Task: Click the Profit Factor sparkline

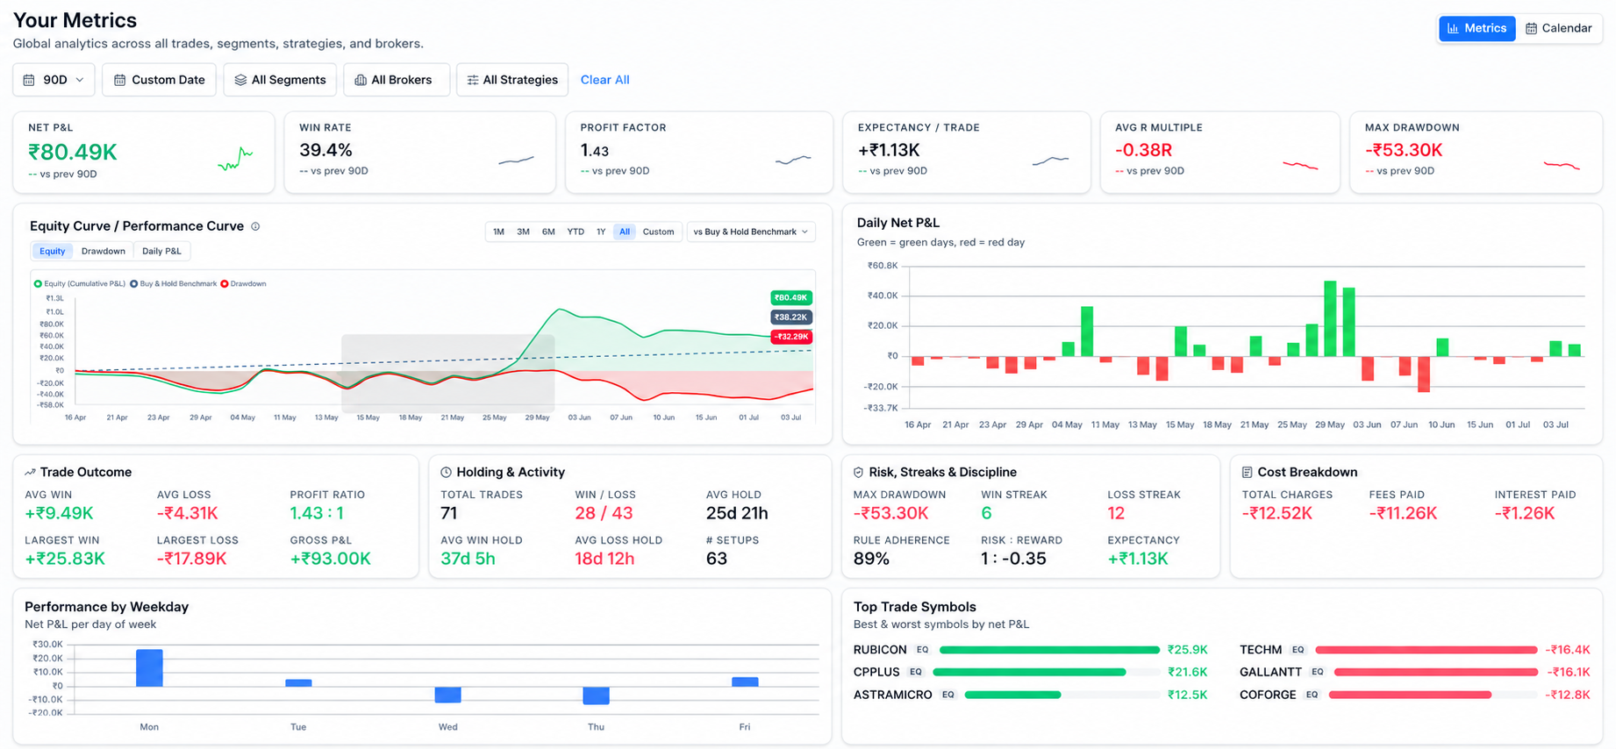Action: coord(793,160)
